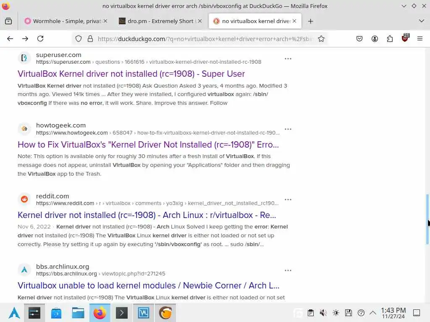
Task: List all tabs with the chevron
Action: click(x=422, y=21)
